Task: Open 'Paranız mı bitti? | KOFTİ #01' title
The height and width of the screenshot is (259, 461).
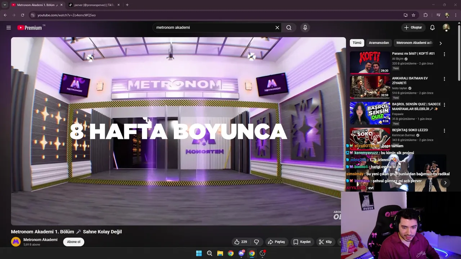Action: pyautogui.click(x=413, y=54)
